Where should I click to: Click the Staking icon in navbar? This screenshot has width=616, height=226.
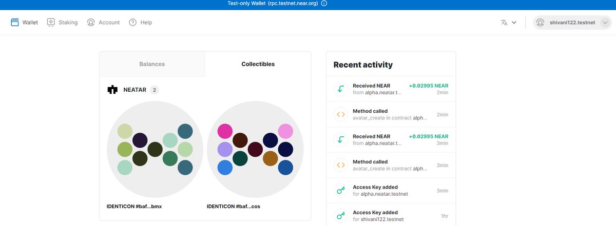click(x=51, y=23)
